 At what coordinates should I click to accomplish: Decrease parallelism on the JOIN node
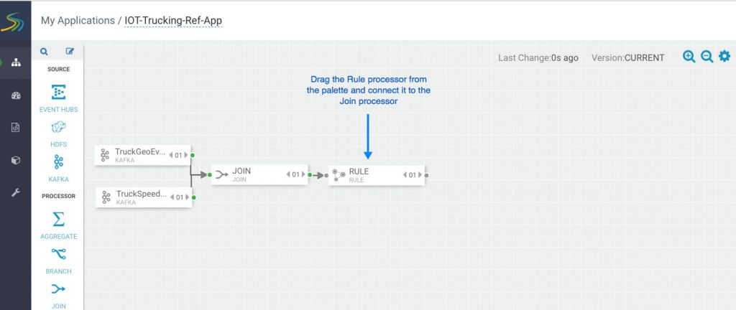click(288, 174)
